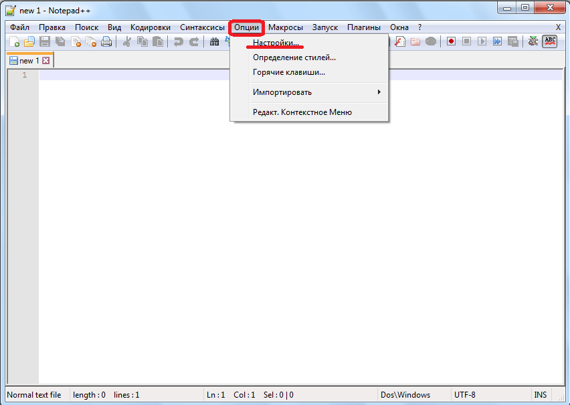570x405 pixels.
Task: Click the Find binoculars icon
Action: (x=215, y=41)
